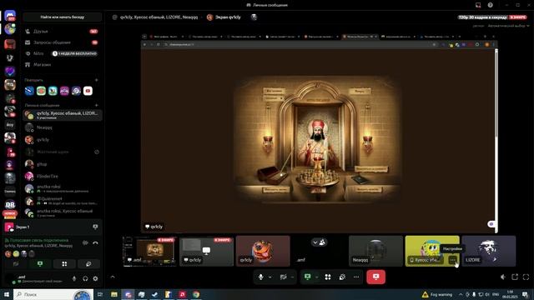
Task: Click the Windows taskbar search field
Action: [53, 294]
